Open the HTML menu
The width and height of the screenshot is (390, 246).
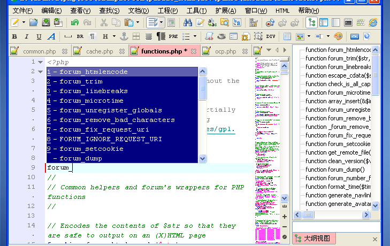tap(282, 11)
